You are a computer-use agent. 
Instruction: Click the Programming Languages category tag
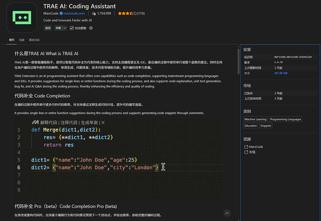(x=285, y=119)
